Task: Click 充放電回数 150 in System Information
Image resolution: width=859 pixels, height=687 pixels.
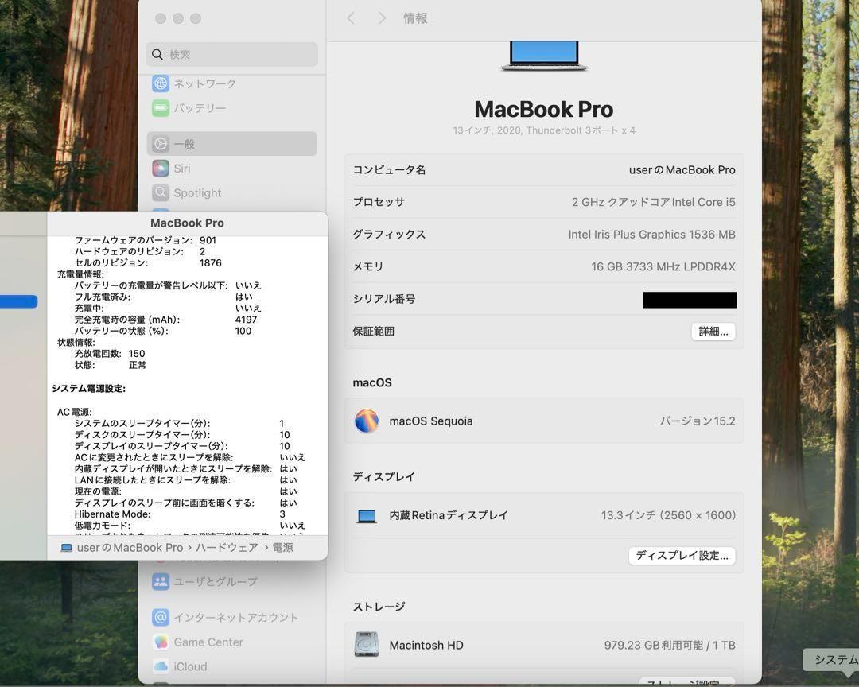Action: 110,354
